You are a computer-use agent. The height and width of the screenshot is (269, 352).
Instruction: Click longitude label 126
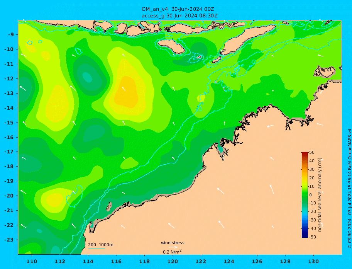tap(257, 262)
